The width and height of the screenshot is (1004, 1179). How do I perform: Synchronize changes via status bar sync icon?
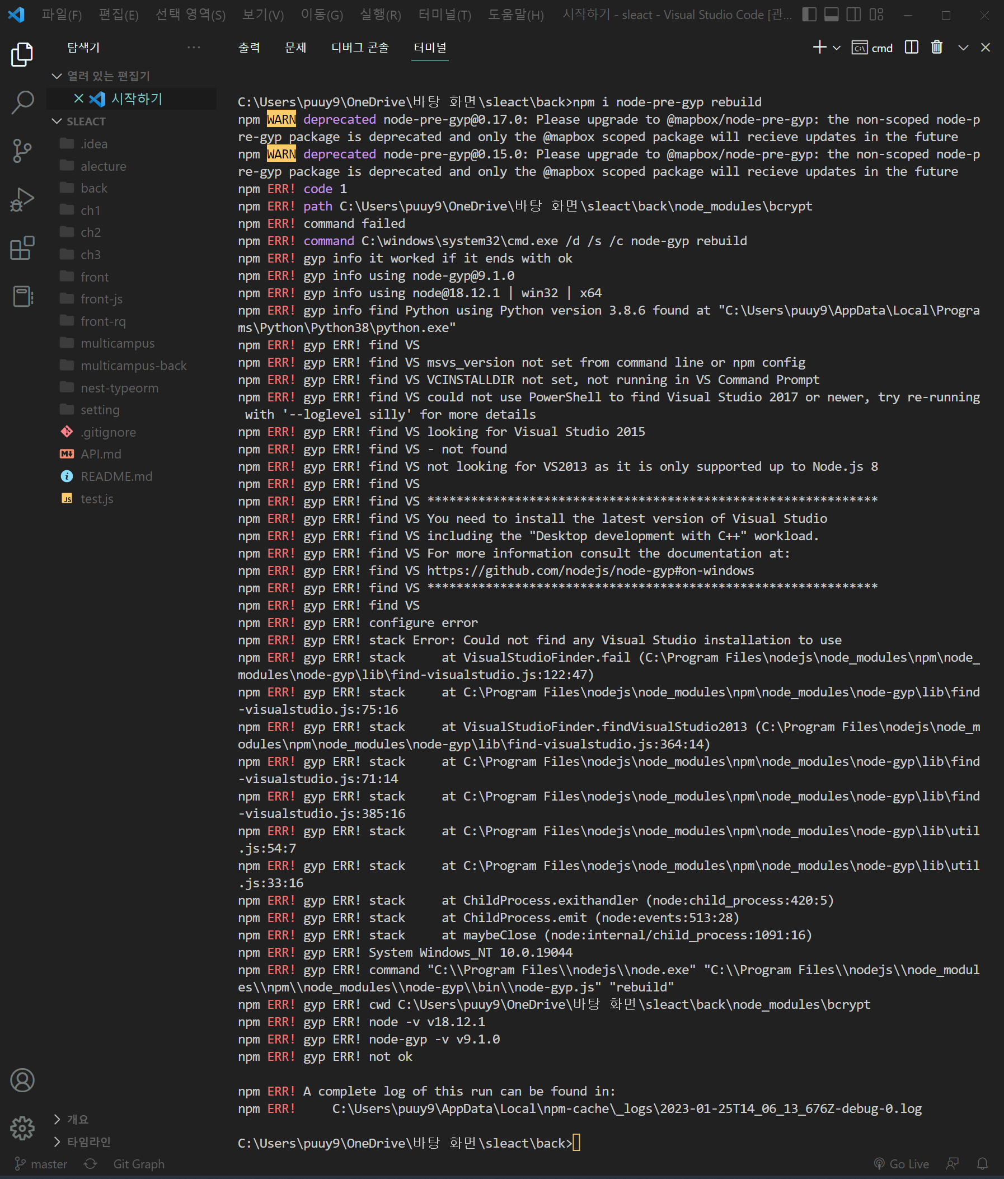[x=90, y=1164]
